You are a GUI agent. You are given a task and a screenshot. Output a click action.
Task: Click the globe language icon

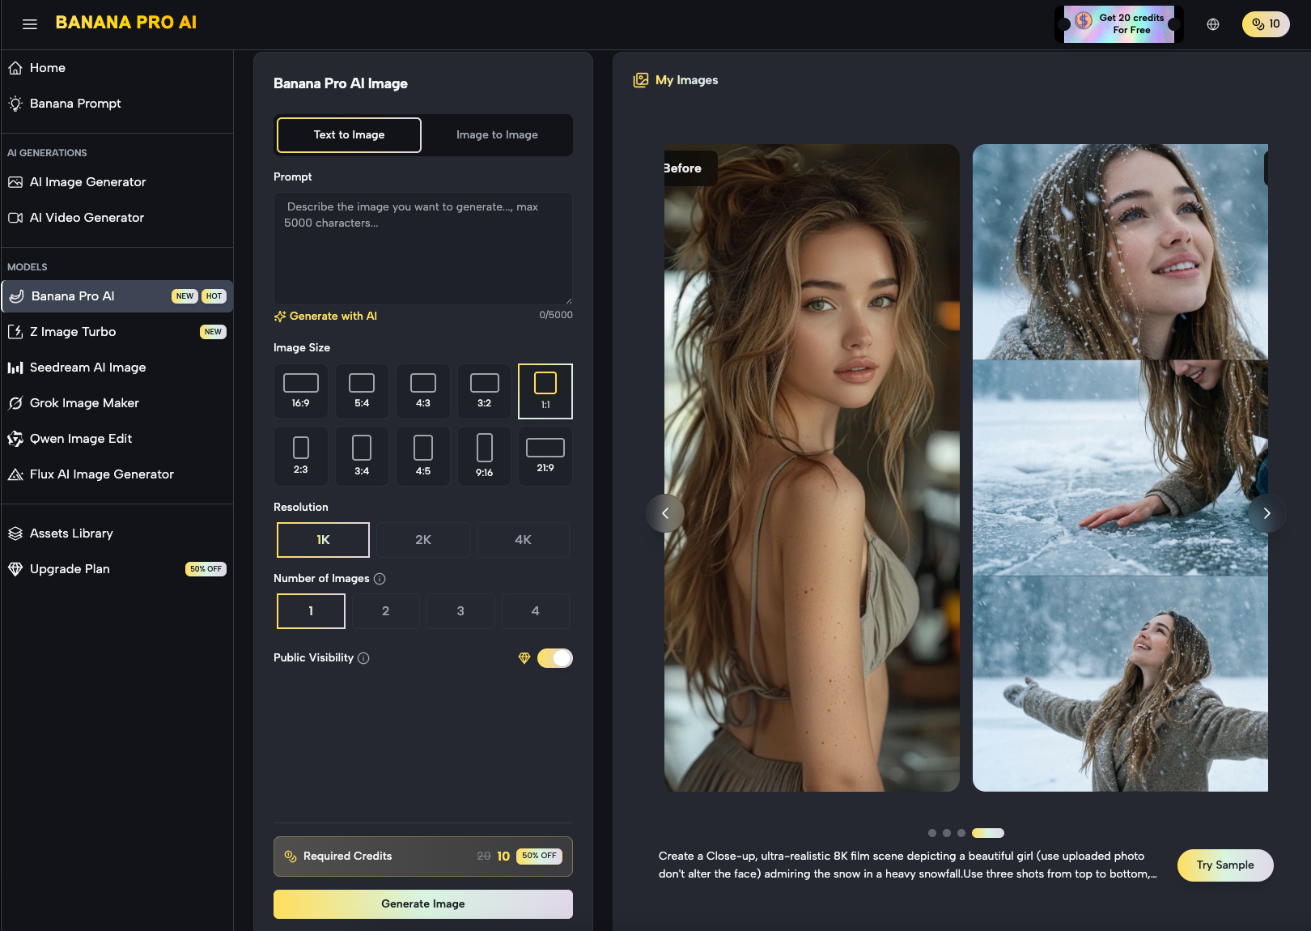pyautogui.click(x=1212, y=24)
